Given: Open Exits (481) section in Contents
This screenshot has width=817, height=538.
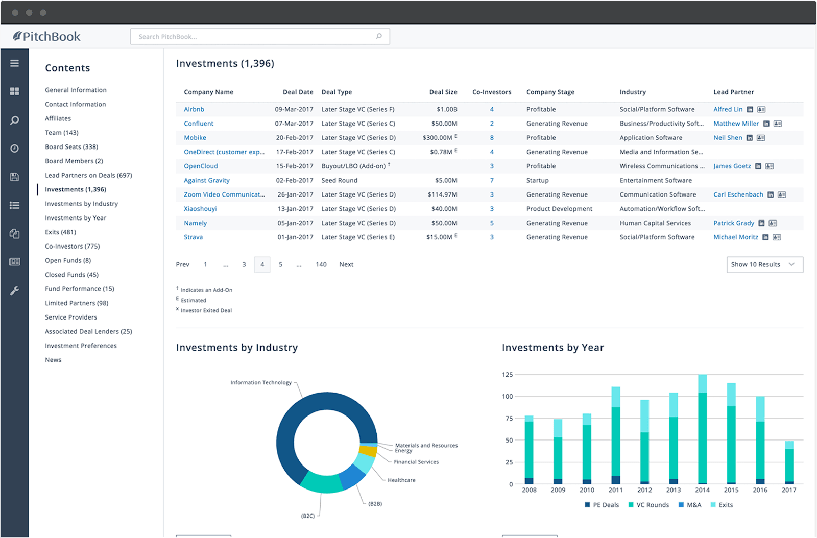Looking at the screenshot, I should (60, 232).
